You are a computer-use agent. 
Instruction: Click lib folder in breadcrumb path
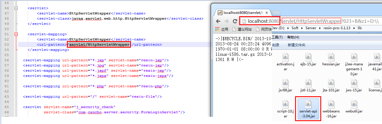point(360,28)
